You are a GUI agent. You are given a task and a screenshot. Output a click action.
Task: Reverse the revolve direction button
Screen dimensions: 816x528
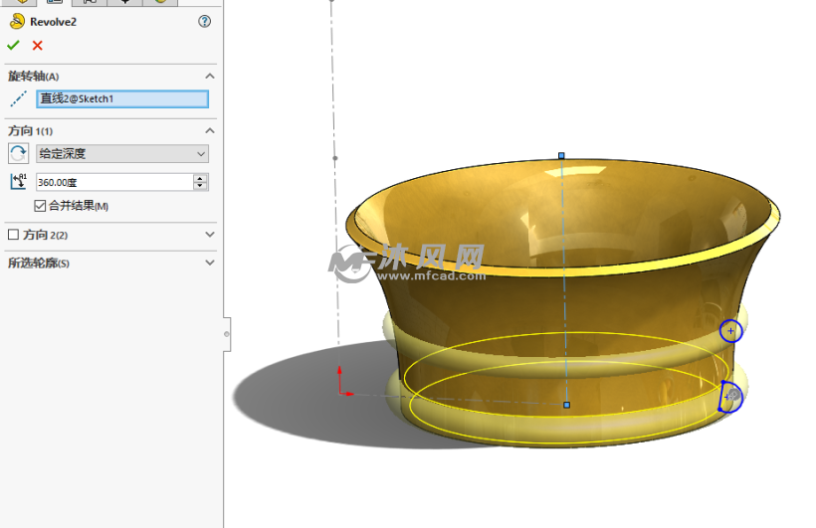click(18, 153)
